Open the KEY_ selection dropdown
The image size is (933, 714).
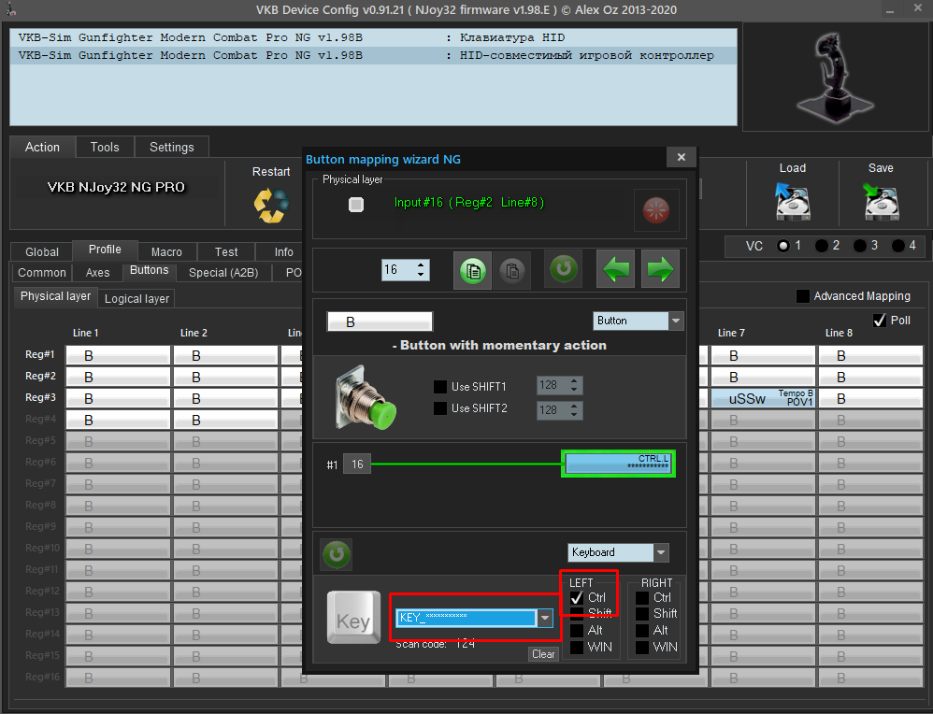pos(474,618)
